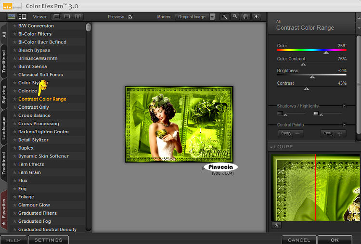Toggle favorite star for Bleach Bypass
The height and width of the screenshot is (244, 361).
pos(14,51)
